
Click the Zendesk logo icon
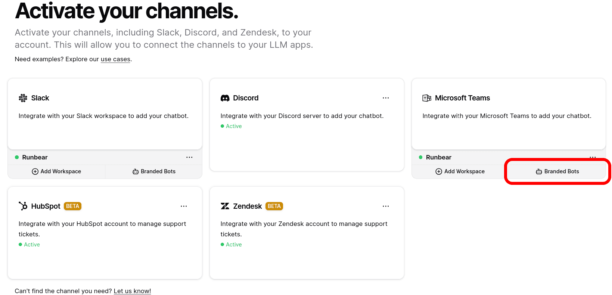click(225, 206)
